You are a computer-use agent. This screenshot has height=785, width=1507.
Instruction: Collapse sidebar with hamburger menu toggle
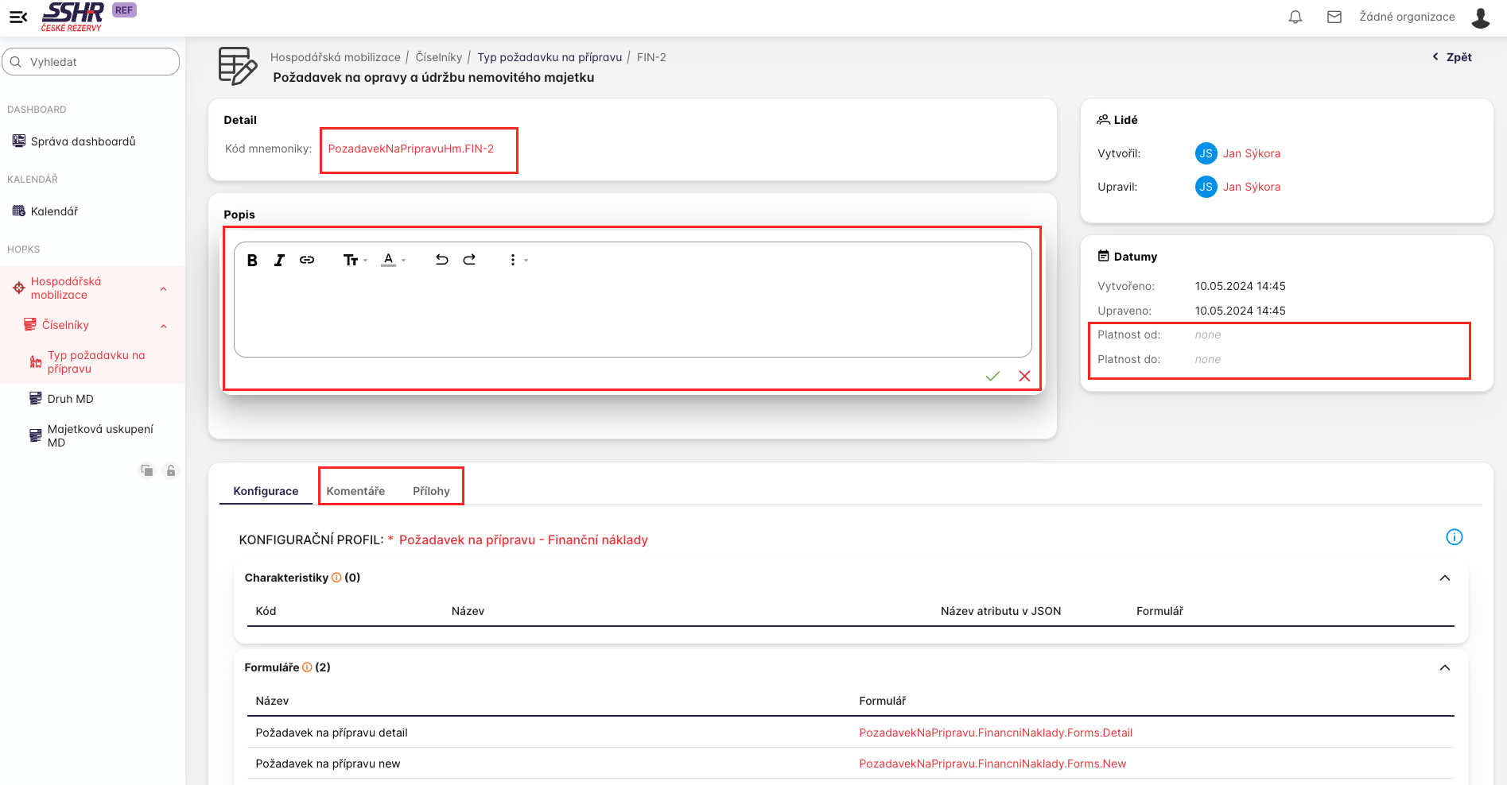pos(18,17)
